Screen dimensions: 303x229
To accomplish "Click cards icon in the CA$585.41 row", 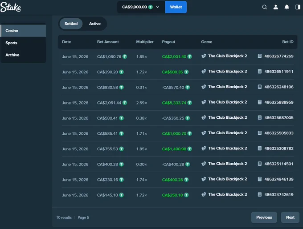I will [x=204, y=133].
